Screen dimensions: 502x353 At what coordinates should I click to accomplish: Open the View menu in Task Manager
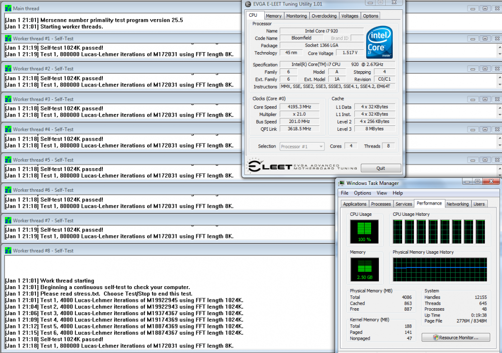coord(381,193)
